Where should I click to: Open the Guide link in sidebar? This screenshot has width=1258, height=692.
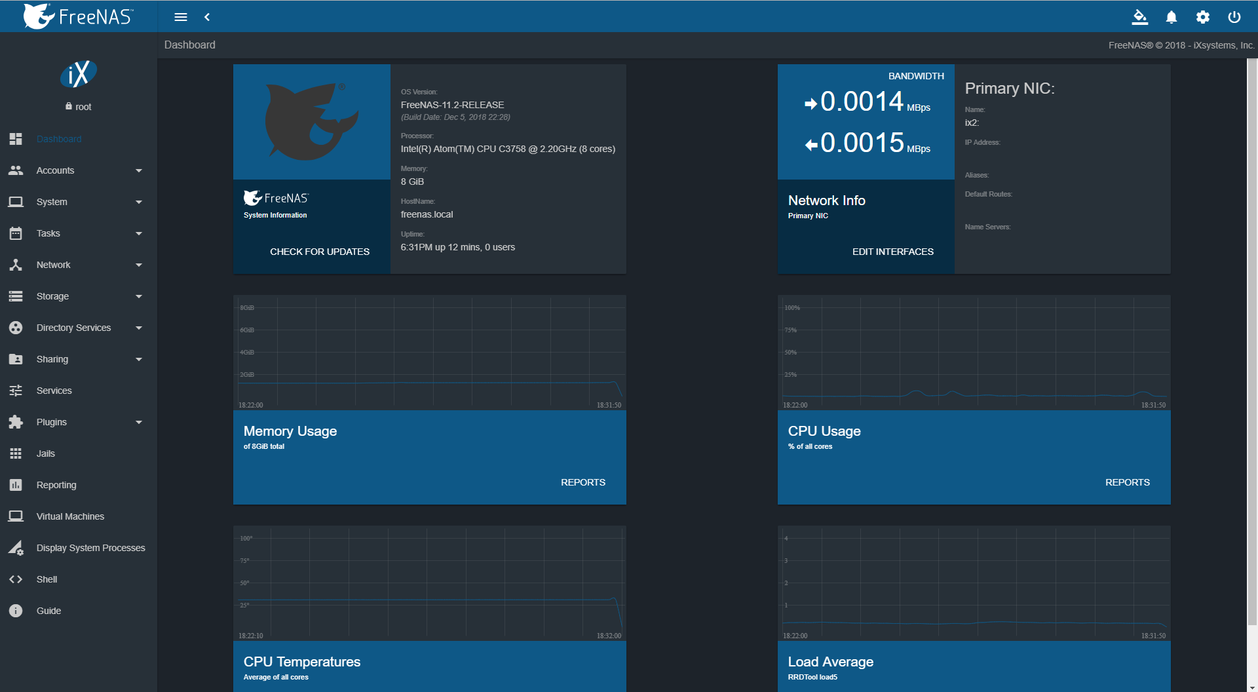pyautogui.click(x=79, y=611)
